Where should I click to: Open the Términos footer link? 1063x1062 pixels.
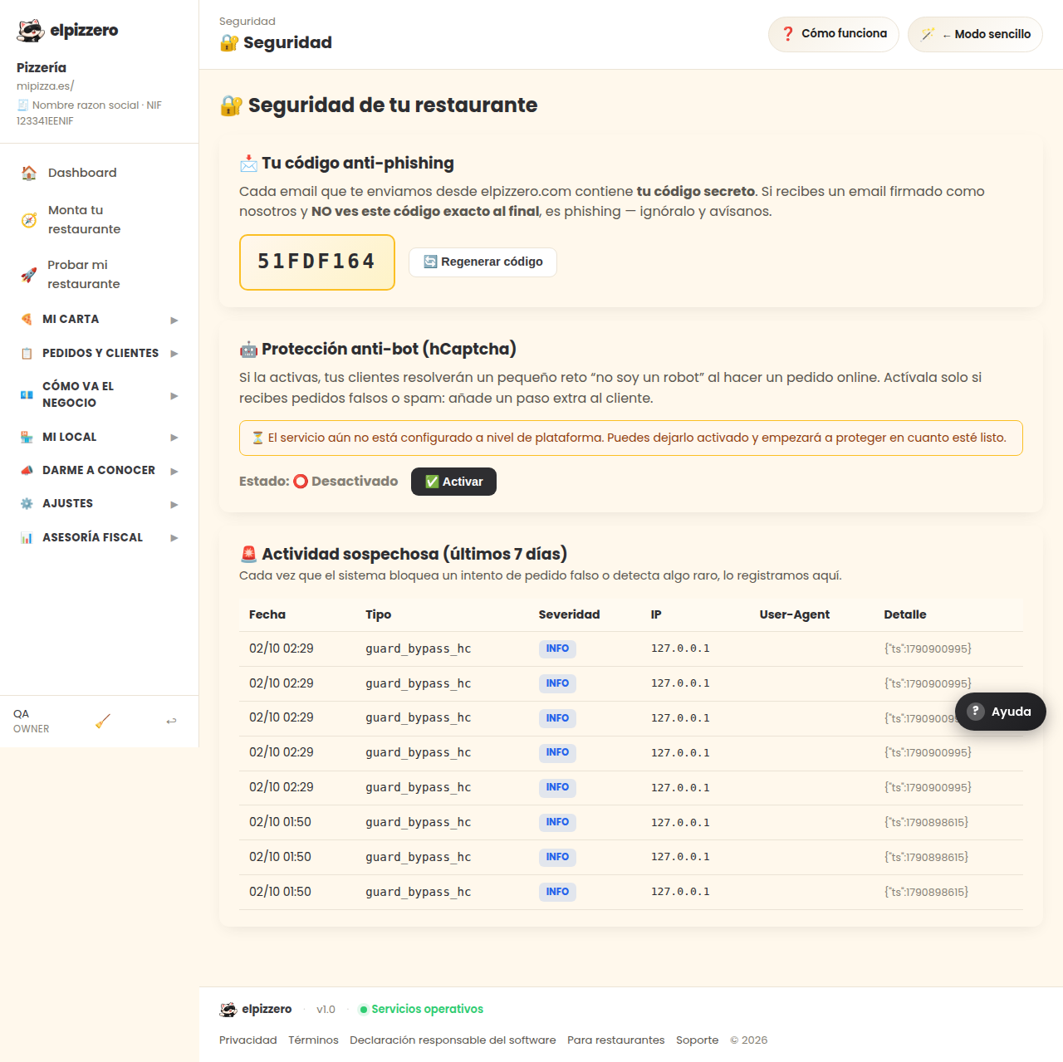point(313,1040)
